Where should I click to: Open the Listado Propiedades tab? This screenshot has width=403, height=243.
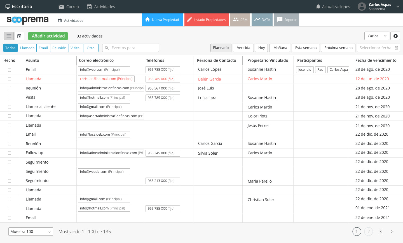207,20
